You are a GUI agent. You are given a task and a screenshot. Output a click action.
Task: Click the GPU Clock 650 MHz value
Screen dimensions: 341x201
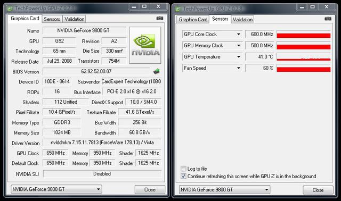coord(55,153)
